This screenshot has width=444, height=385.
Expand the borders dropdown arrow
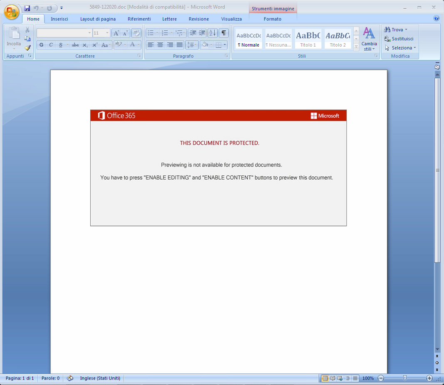pos(225,45)
